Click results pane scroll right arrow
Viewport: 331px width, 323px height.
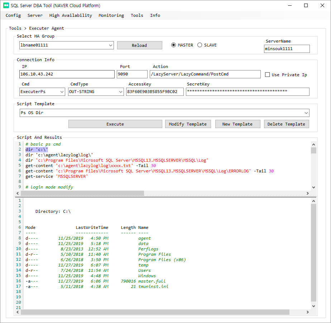click(x=308, y=312)
